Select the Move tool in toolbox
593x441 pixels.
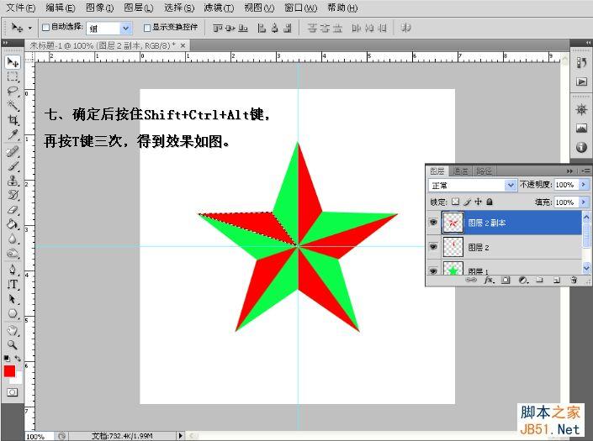tap(13, 62)
